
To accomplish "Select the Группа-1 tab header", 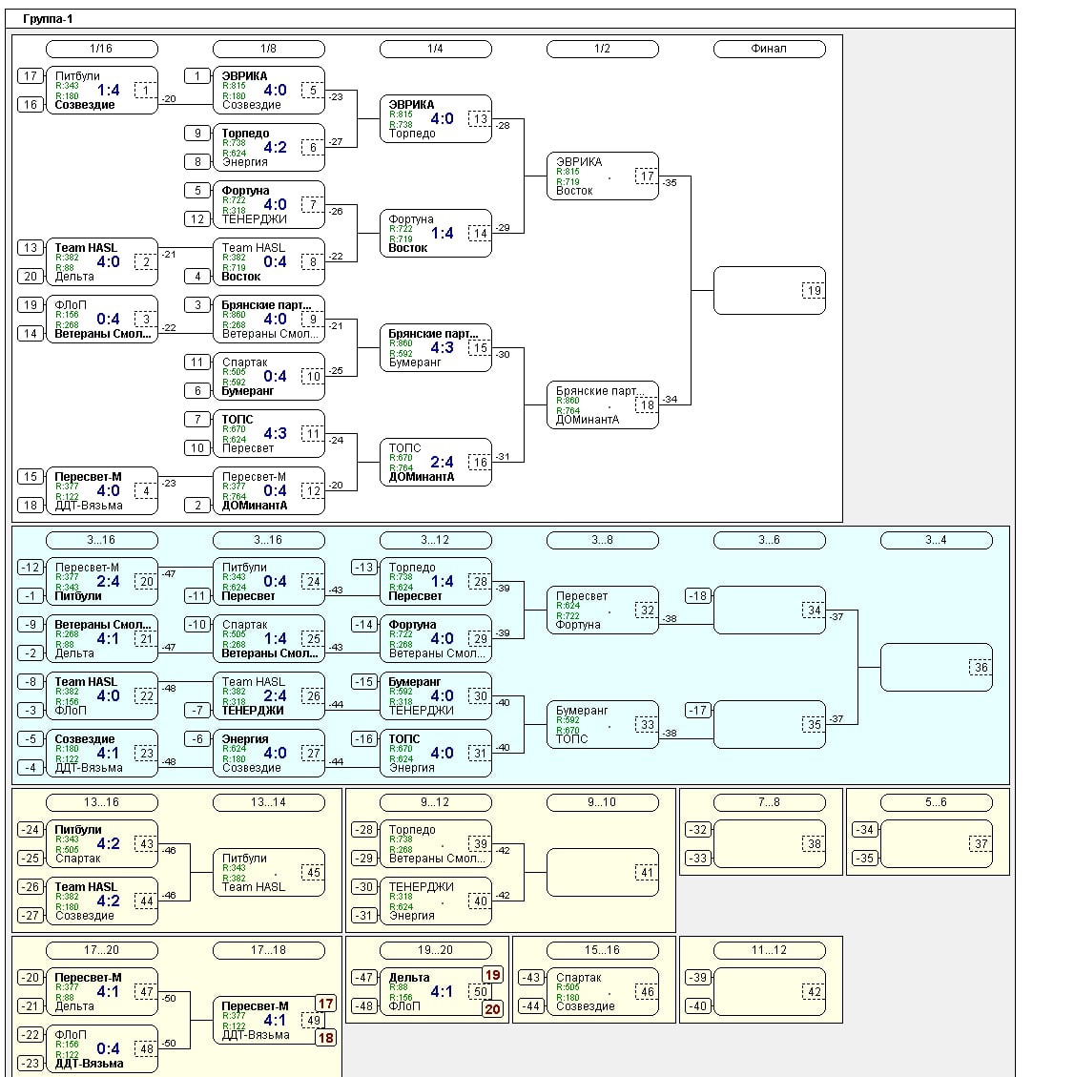I will [48, 19].
